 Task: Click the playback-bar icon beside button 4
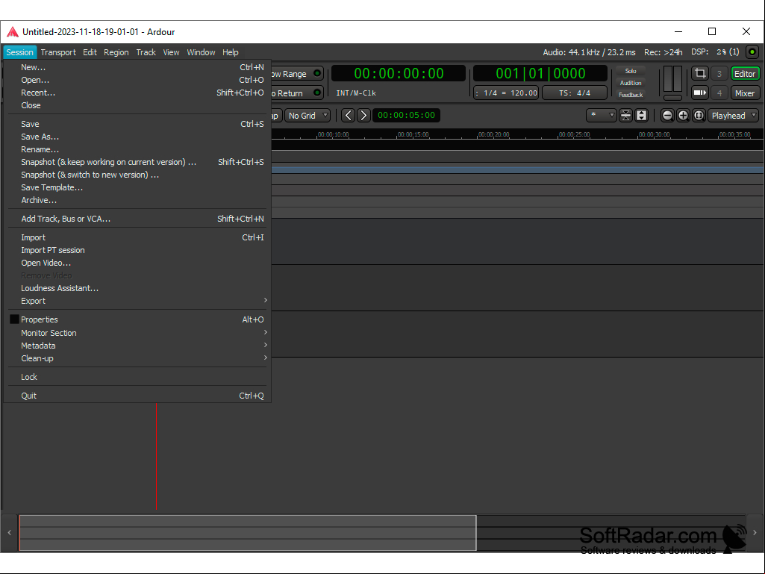tap(700, 93)
